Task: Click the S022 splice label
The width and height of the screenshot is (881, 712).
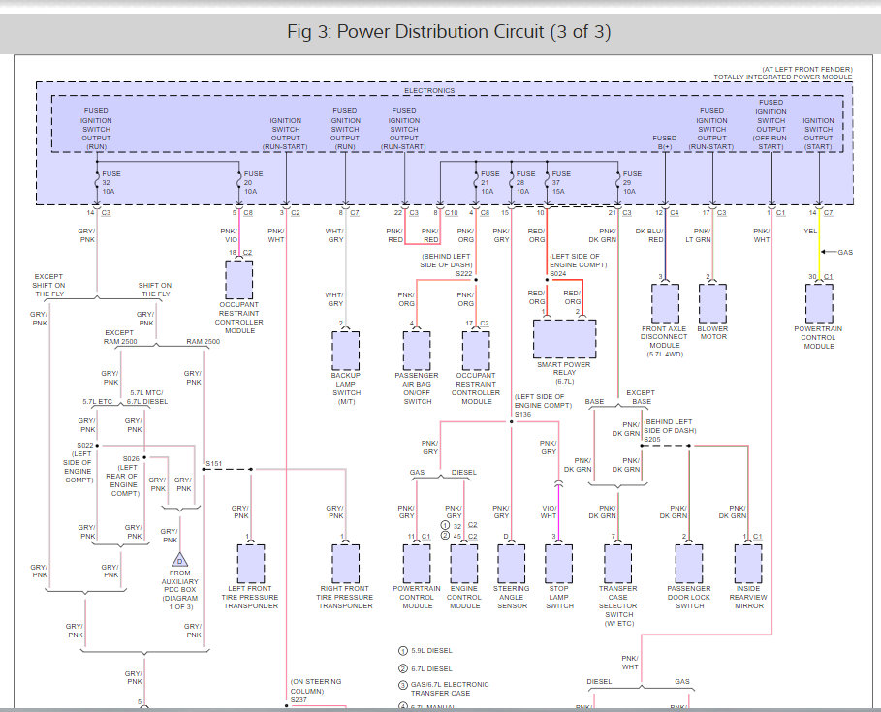Action: tap(85, 445)
